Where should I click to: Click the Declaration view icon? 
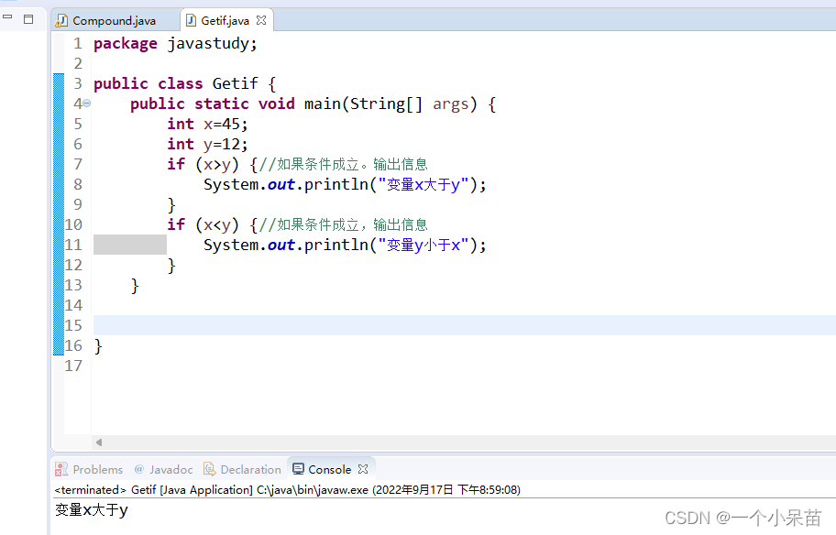210,469
